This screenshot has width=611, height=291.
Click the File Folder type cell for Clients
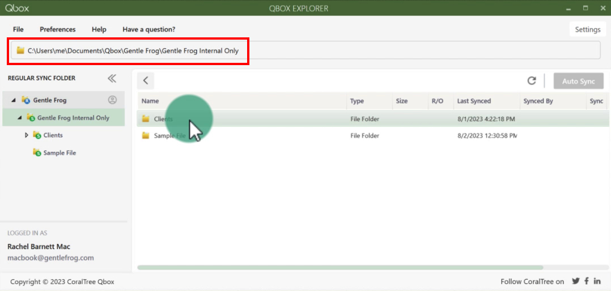[x=365, y=119]
